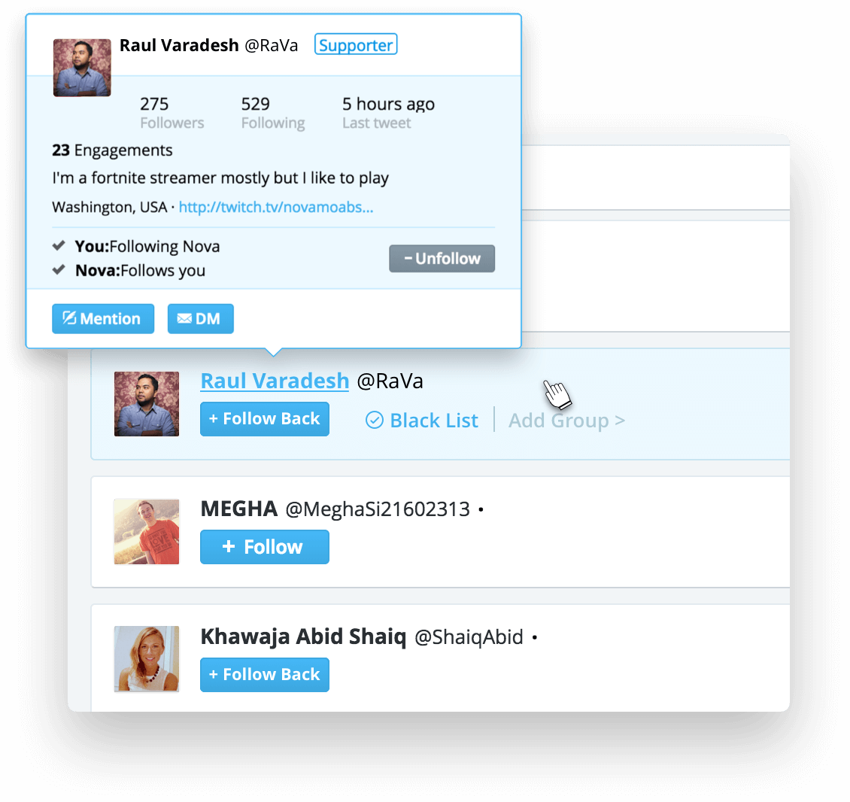Click the Black List check-circle icon
The height and width of the screenshot is (802, 850).
[x=374, y=421]
